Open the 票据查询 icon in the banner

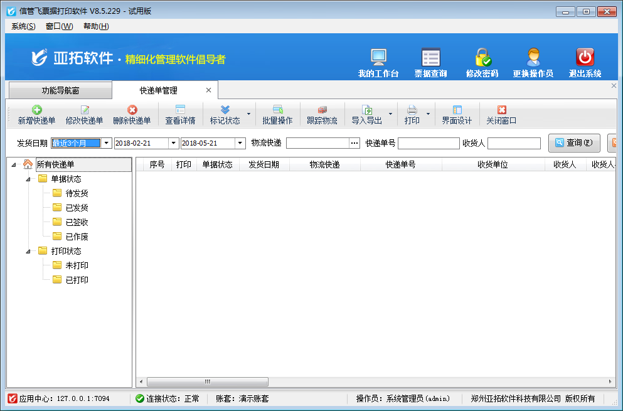pos(430,60)
